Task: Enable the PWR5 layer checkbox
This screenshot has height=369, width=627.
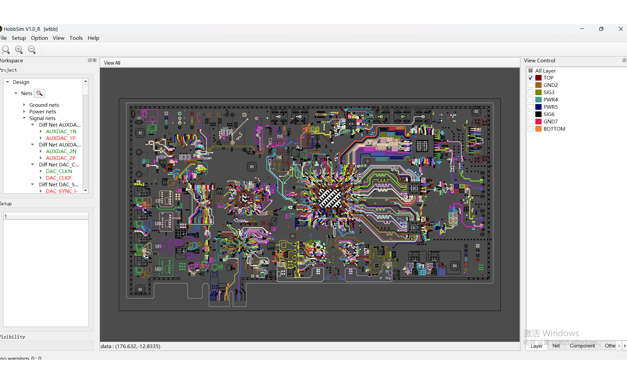Action: pyautogui.click(x=531, y=107)
